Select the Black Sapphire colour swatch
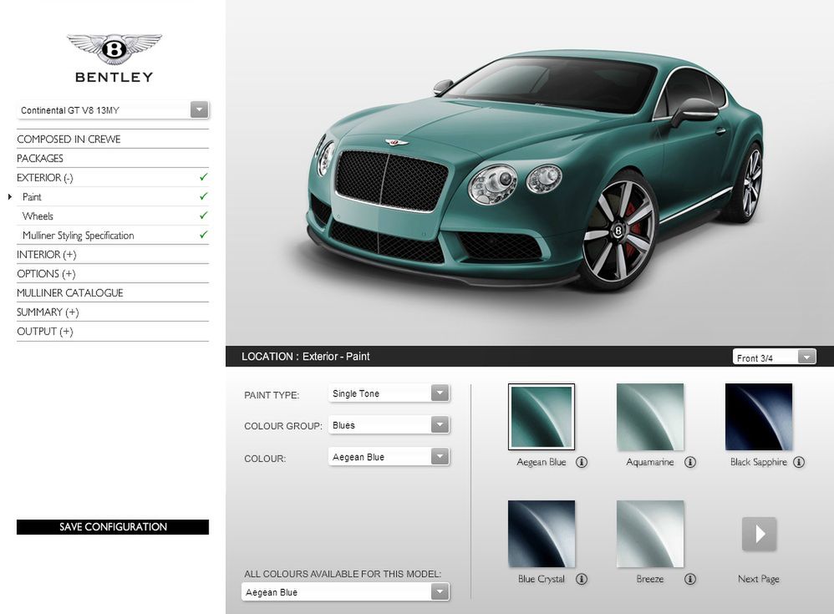Viewport: 834px width, 614px height. [759, 417]
